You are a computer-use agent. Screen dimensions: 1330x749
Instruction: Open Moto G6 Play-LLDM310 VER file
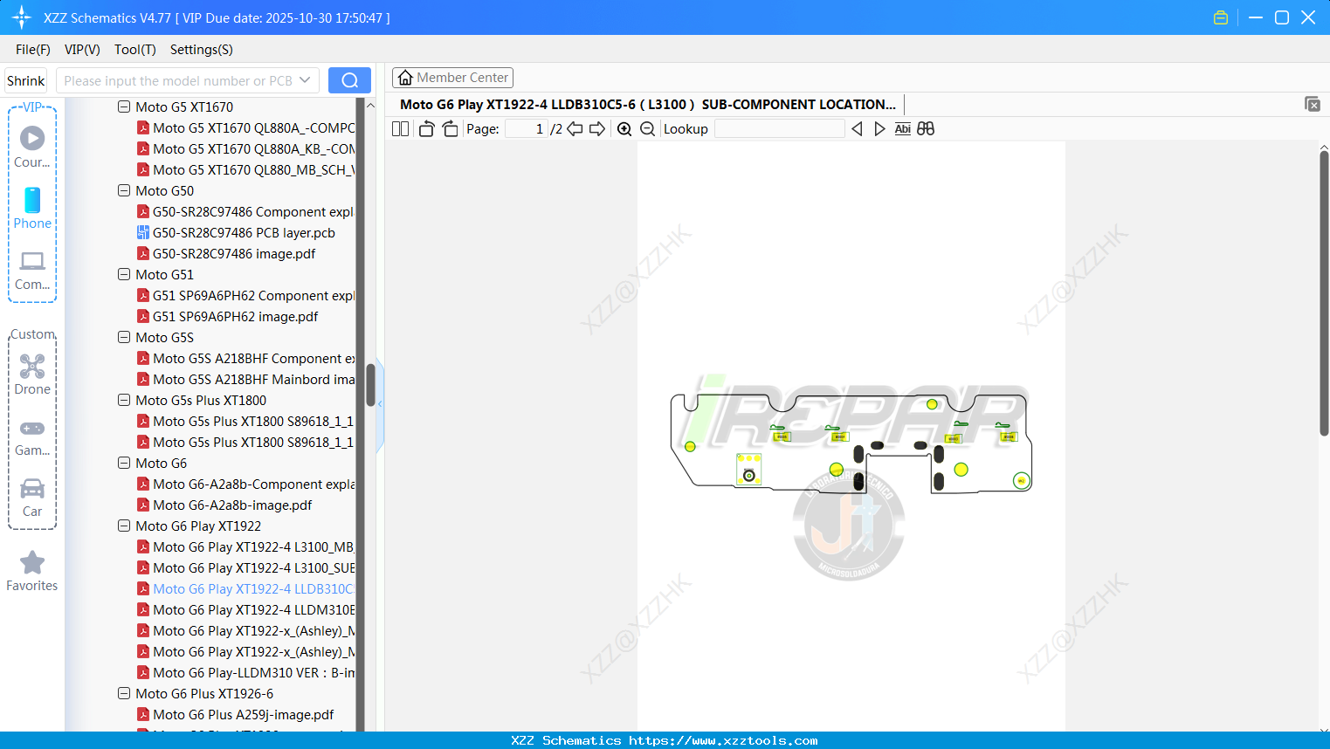[x=253, y=673]
